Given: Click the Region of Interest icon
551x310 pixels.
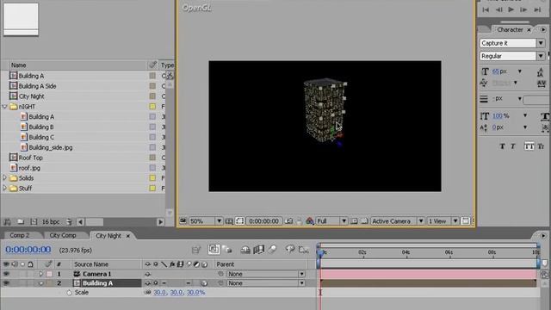Looking at the screenshot, I should tap(354, 221).
